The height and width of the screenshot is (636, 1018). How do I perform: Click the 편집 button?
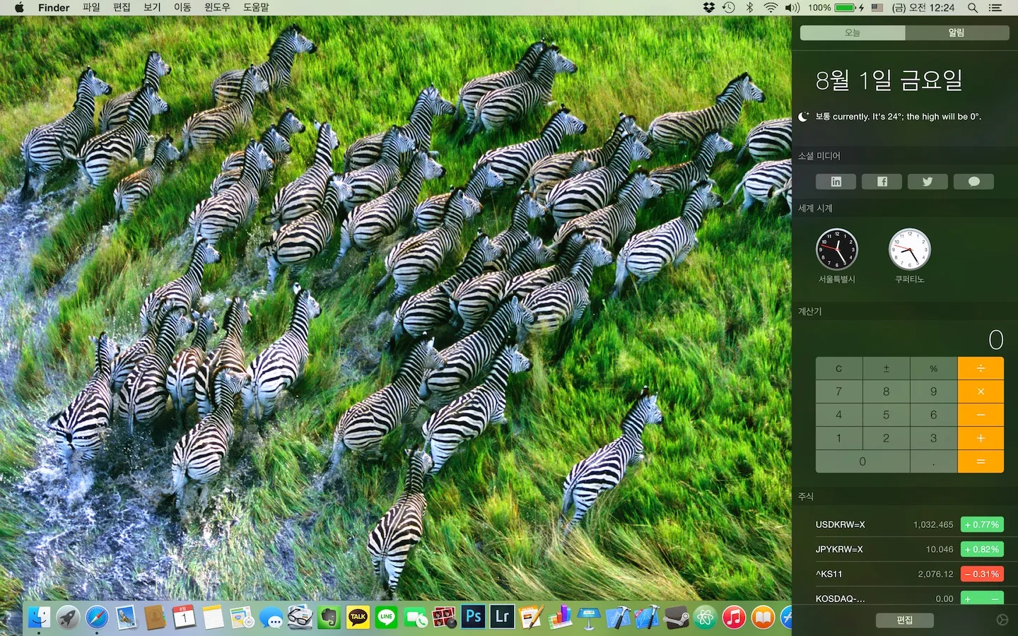click(x=905, y=620)
